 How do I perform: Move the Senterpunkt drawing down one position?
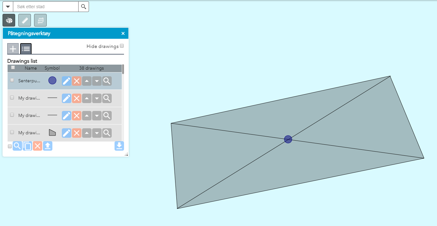pyautogui.click(x=97, y=81)
